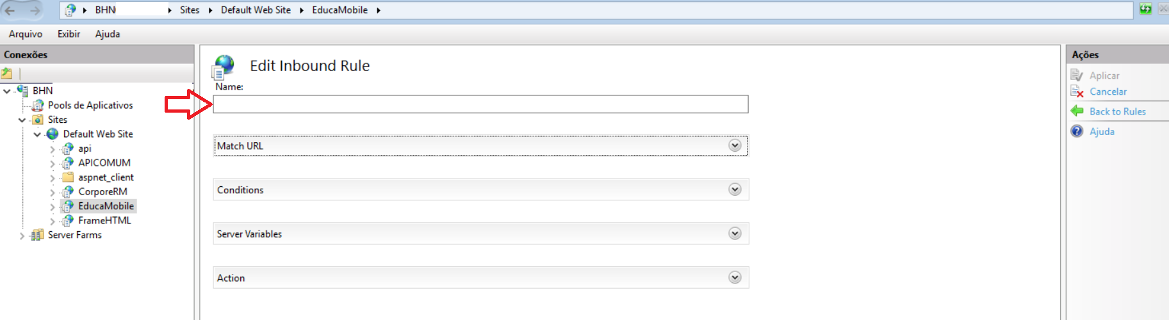Select FrameHTML in the connections tree
1169x320 pixels.
tap(104, 221)
